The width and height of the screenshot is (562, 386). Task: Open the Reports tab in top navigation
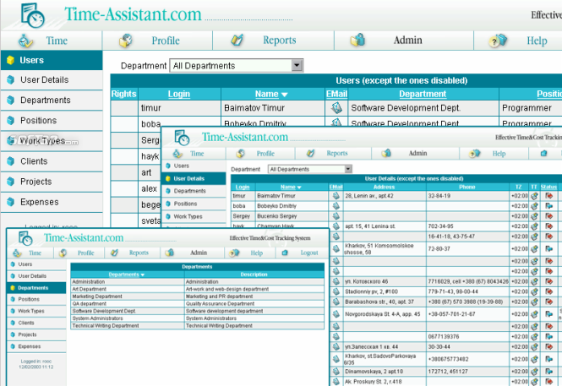pos(279,40)
